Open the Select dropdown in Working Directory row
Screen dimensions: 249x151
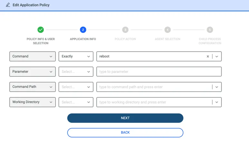[76, 102]
